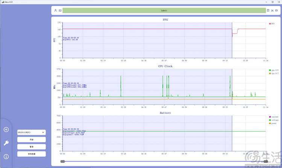Click the 保存数据 save data button

[x=31, y=154]
